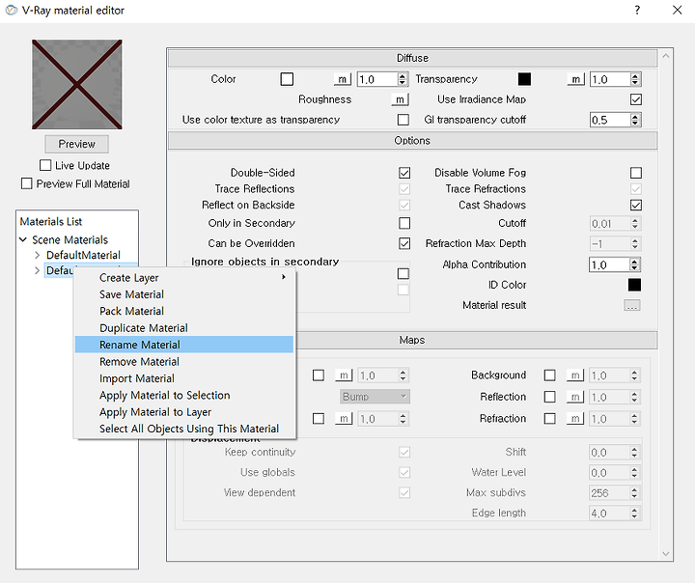Open the Transparency black color swatch
The image size is (695, 583).
pyautogui.click(x=524, y=79)
